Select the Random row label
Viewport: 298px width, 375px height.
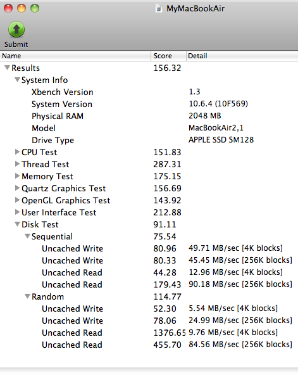tap(47, 296)
